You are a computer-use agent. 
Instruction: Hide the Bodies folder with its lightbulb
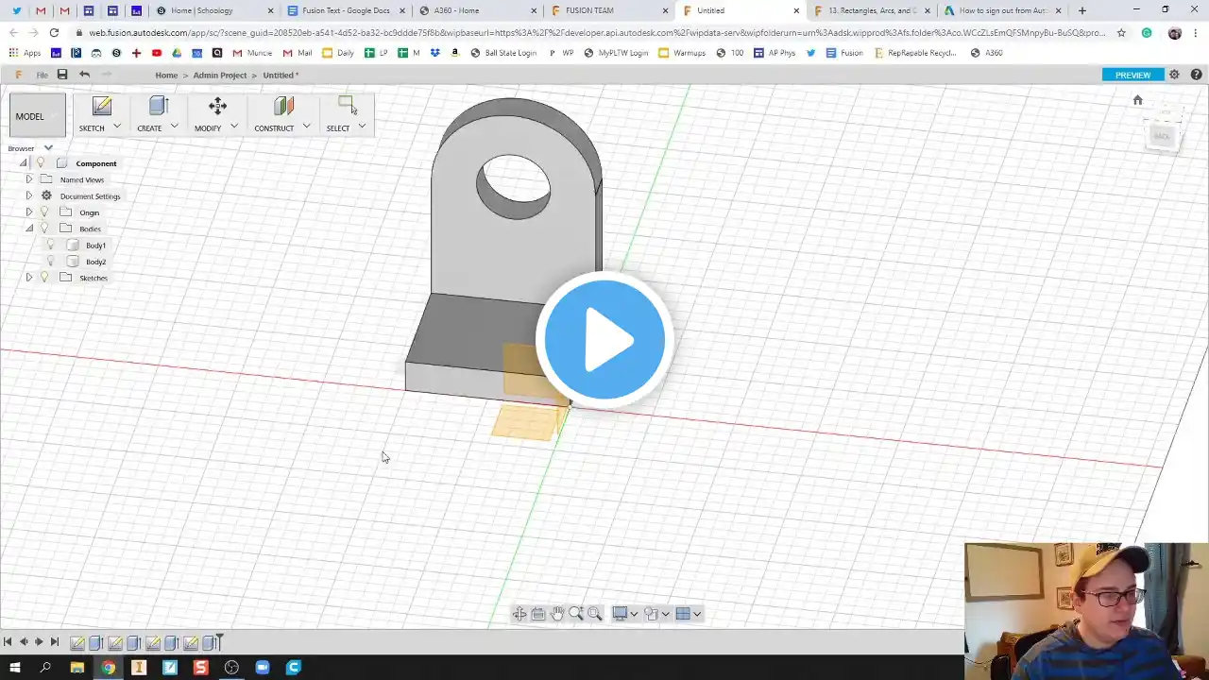pos(44,229)
